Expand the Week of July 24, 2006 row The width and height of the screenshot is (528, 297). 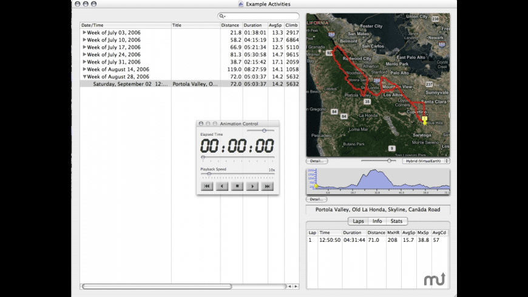coord(84,55)
